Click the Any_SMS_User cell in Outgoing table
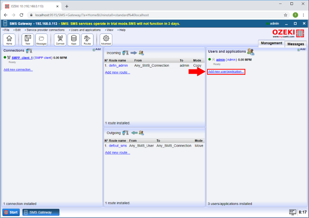 [x=141, y=146]
